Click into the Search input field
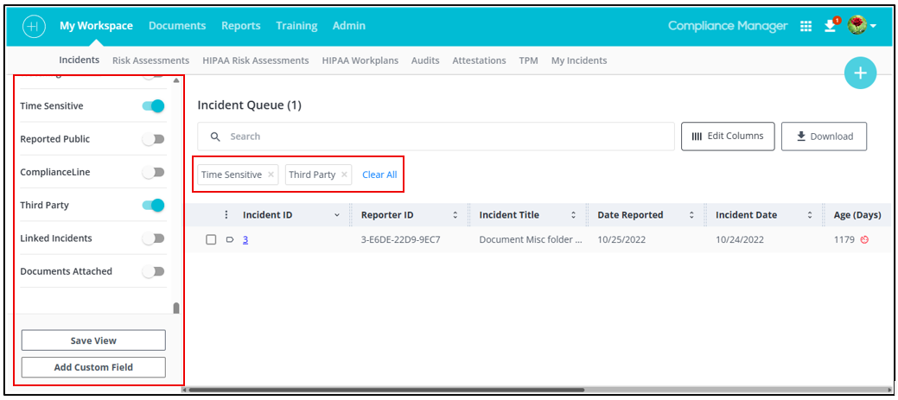The height and width of the screenshot is (400, 898). (436, 137)
